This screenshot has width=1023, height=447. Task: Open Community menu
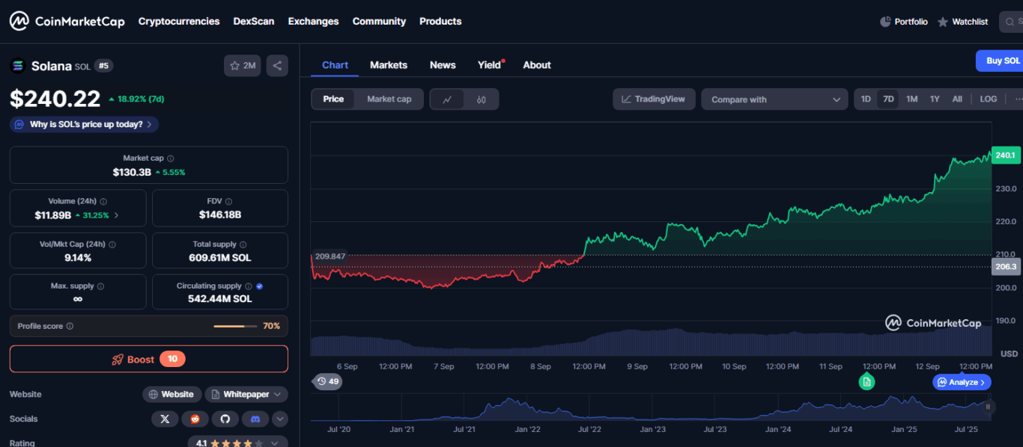[x=379, y=22]
